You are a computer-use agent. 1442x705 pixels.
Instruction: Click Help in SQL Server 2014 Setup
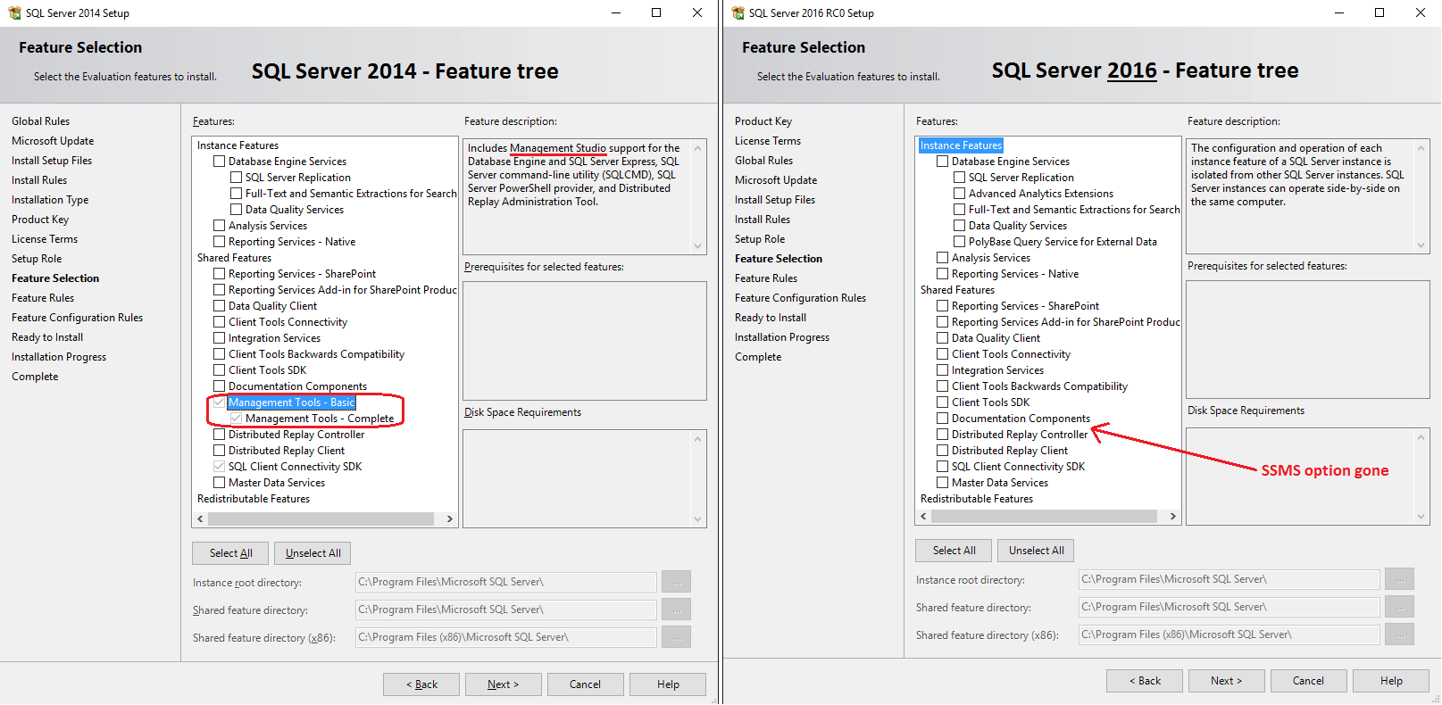click(x=668, y=684)
